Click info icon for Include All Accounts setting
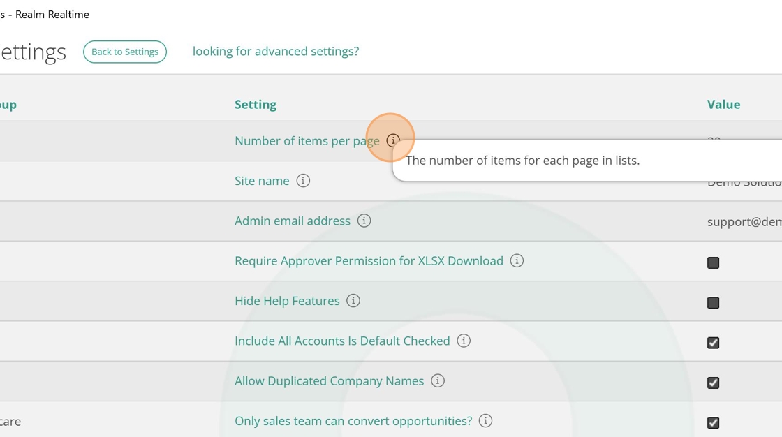Viewport: 782px width, 437px height. 464,341
